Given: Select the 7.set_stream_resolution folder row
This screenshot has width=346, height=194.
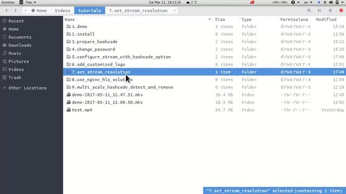Looking at the screenshot, I should [204, 72].
